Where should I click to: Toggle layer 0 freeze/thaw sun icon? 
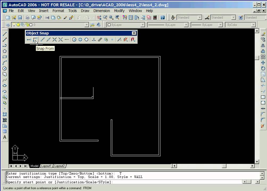[x=18, y=25]
